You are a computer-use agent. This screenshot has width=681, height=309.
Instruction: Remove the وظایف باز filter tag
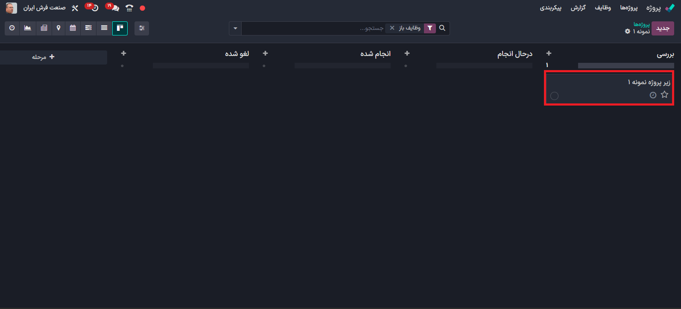[x=392, y=28]
